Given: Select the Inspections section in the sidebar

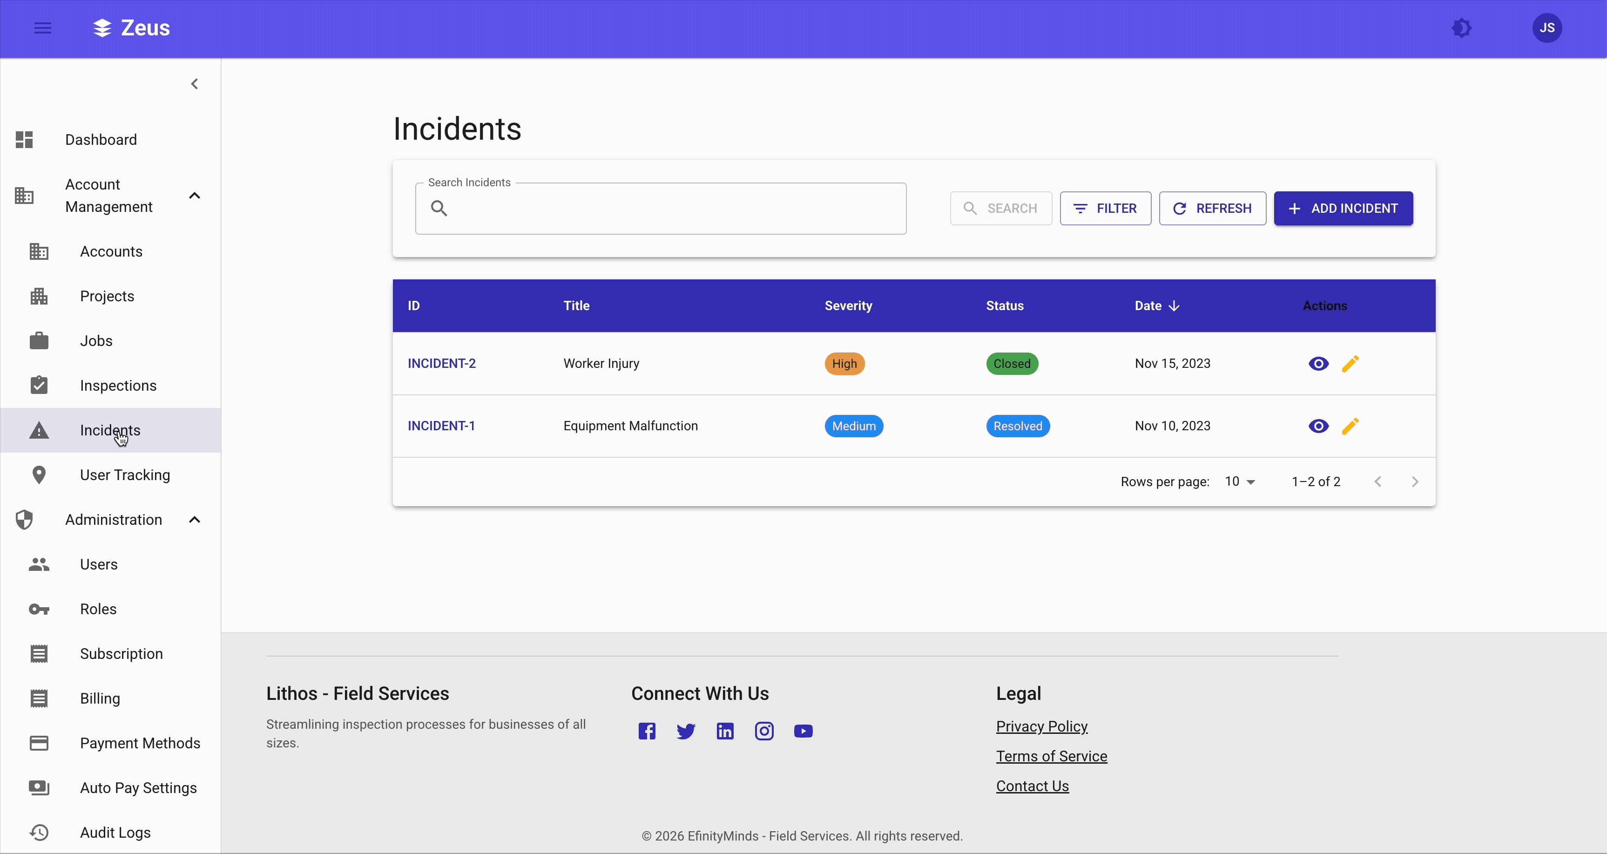Looking at the screenshot, I should pos(118,386).
